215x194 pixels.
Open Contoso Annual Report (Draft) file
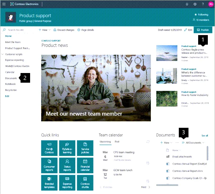coord(189,164)
